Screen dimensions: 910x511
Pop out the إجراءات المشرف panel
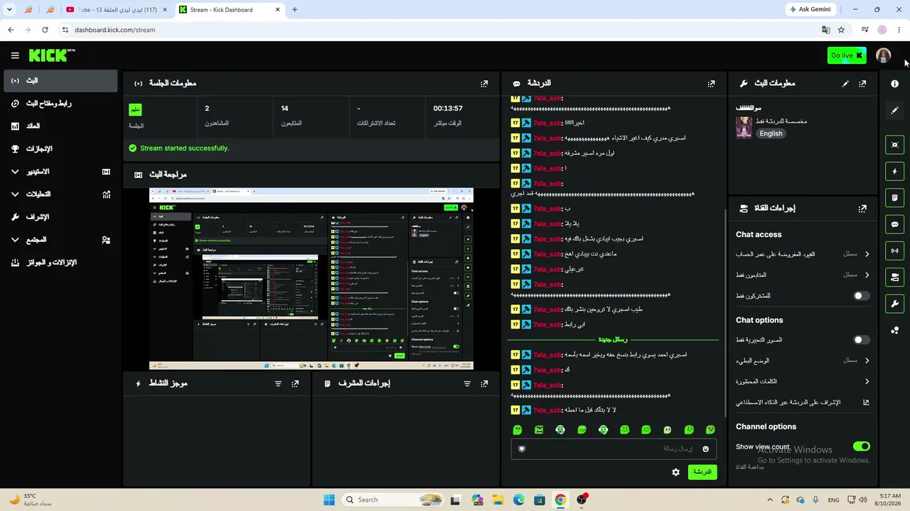[484, 384]
